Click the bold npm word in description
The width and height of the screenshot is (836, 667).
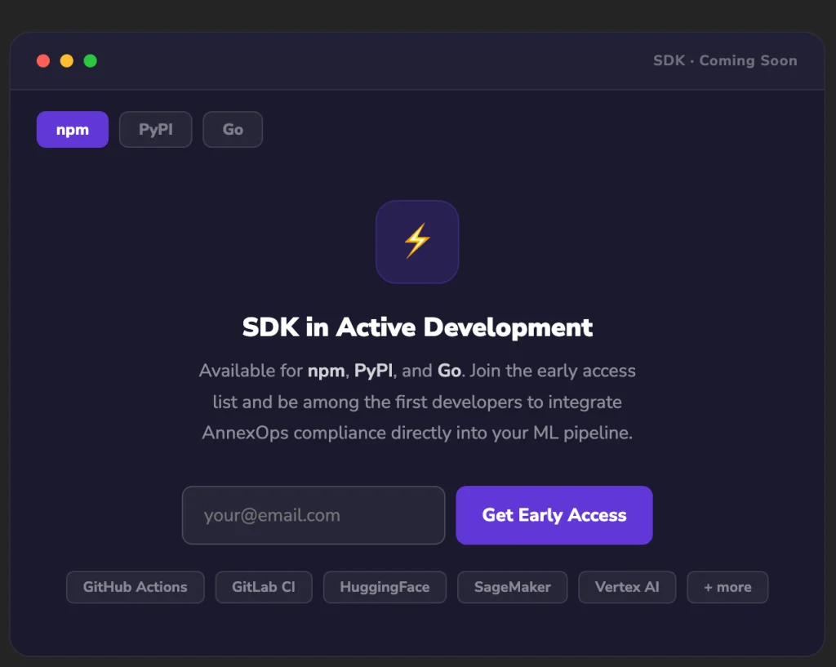[327, 371]
